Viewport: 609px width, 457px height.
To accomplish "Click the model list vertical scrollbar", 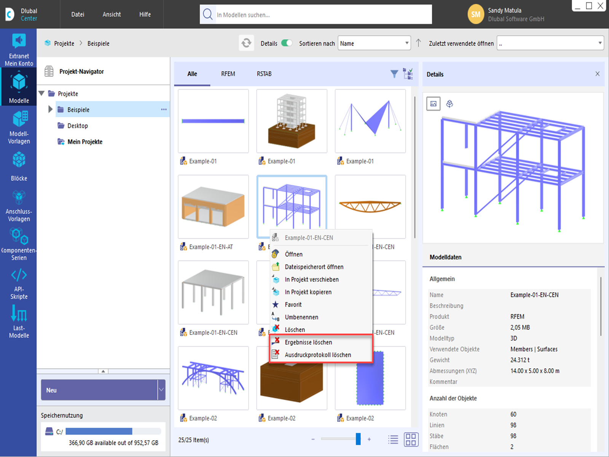I will click(x=415, y=168).
